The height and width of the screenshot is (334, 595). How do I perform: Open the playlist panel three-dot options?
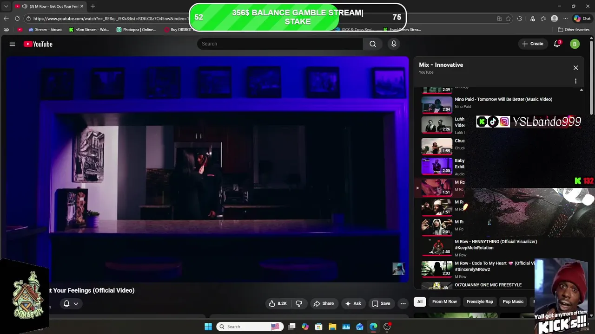pyautogui.click(x=575, y=81)
